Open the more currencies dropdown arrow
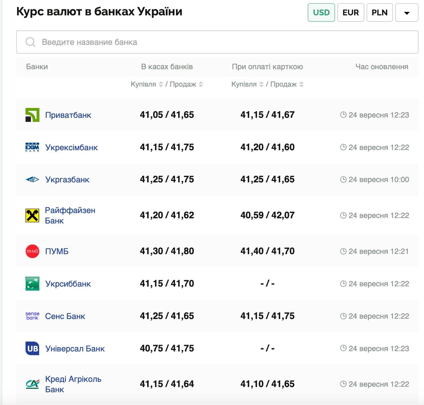The width and height of the screenshot is (424, 405). coord(406,13)
